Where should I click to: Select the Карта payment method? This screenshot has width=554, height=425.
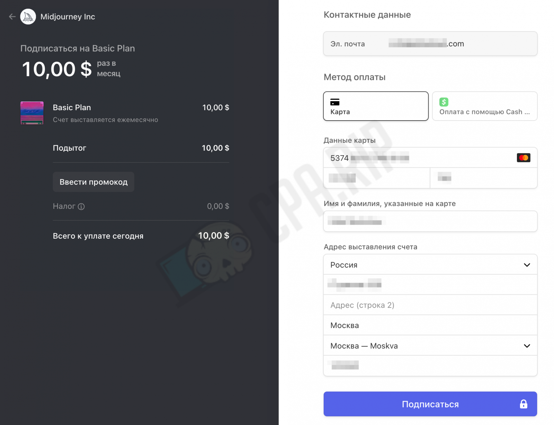pyautogui.click(x=375, y=106)
